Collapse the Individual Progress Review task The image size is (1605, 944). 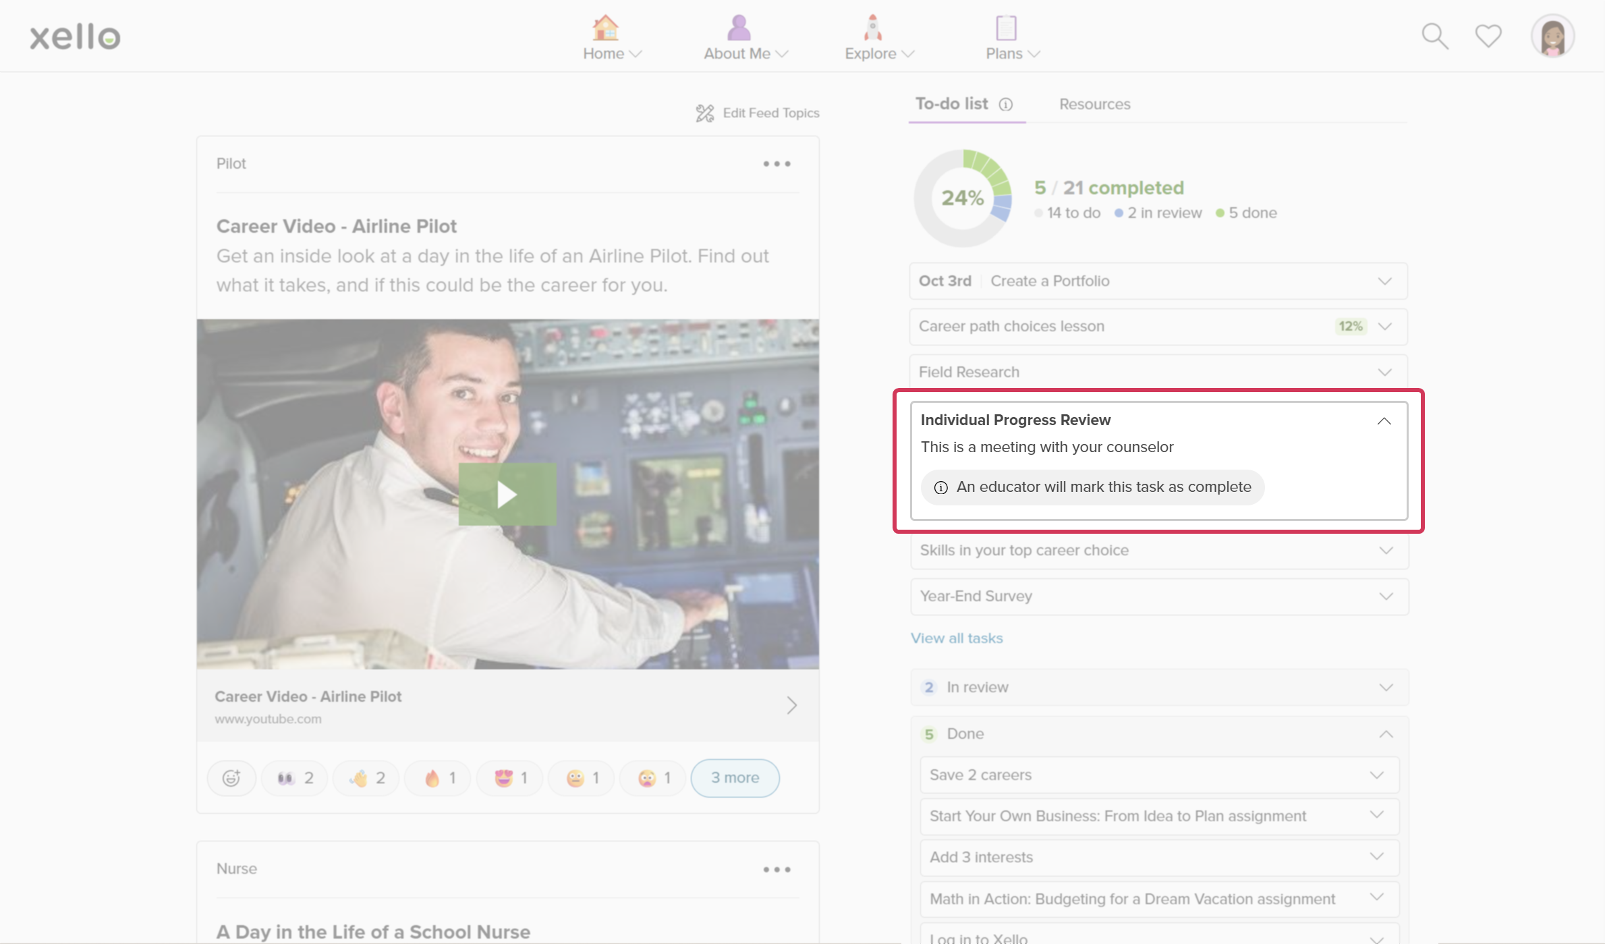point(1384,421)
